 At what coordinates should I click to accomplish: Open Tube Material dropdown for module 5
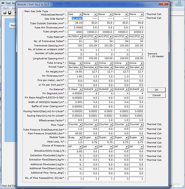tap(142, 36)
